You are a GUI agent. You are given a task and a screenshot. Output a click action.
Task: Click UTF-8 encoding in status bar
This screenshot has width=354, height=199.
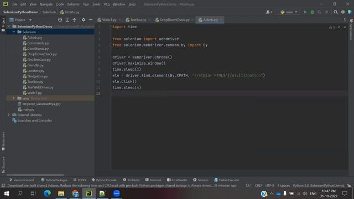tap(269, 186)
